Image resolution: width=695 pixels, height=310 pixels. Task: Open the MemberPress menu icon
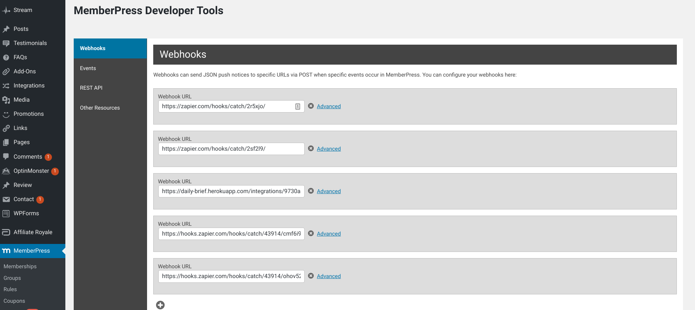tap(6, 251)
